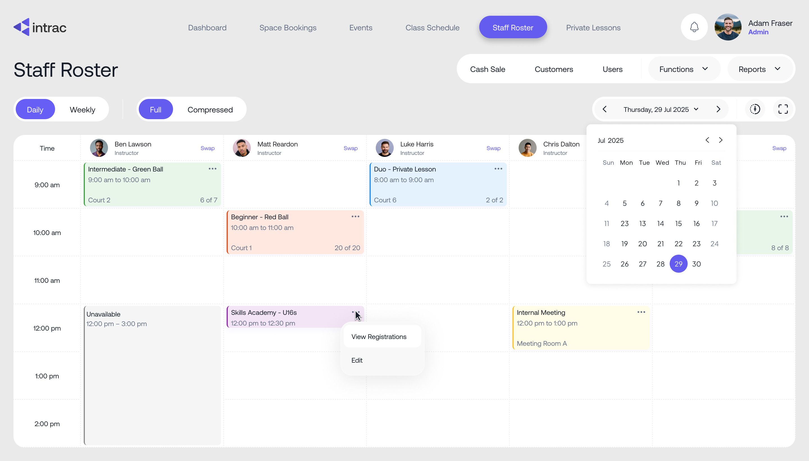Enable the Compressed layout
Image resolution: width=809 pixels, height=461 pixels.
tap(210, 109)
